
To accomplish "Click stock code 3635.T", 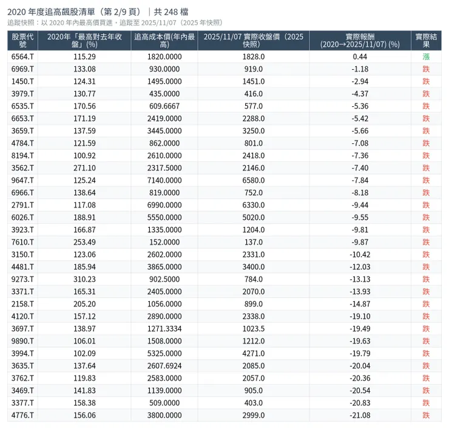I will tap(22, 366).
